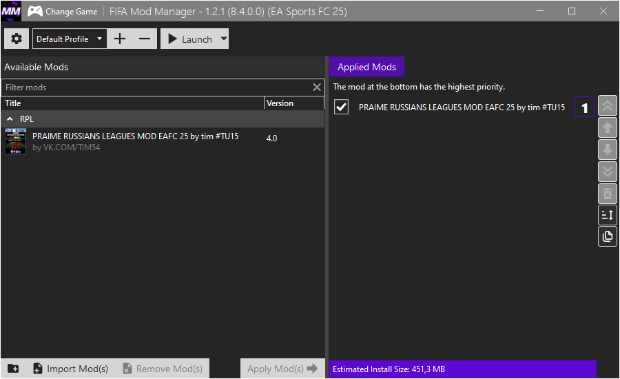Click the Available Mods header

tap(37, 68)
